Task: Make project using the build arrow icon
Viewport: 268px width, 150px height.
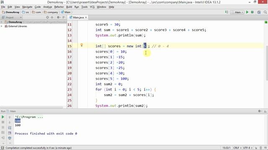Action: tap(227, 12)
